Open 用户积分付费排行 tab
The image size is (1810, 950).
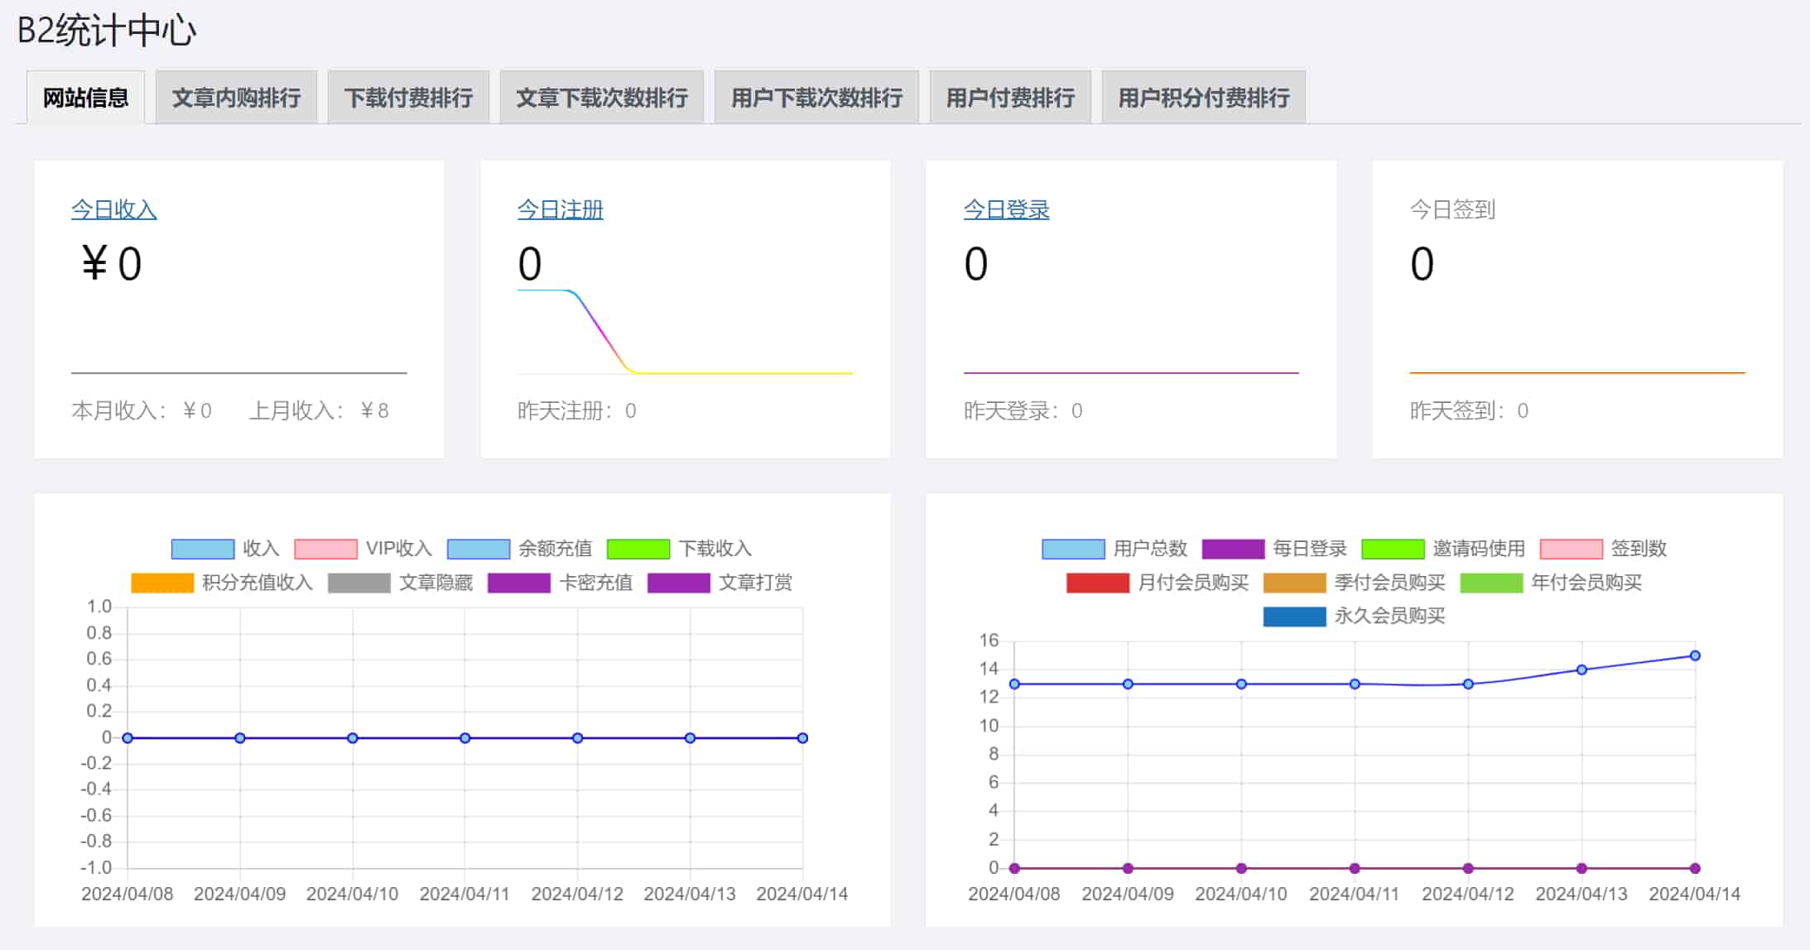(1204, 98)
